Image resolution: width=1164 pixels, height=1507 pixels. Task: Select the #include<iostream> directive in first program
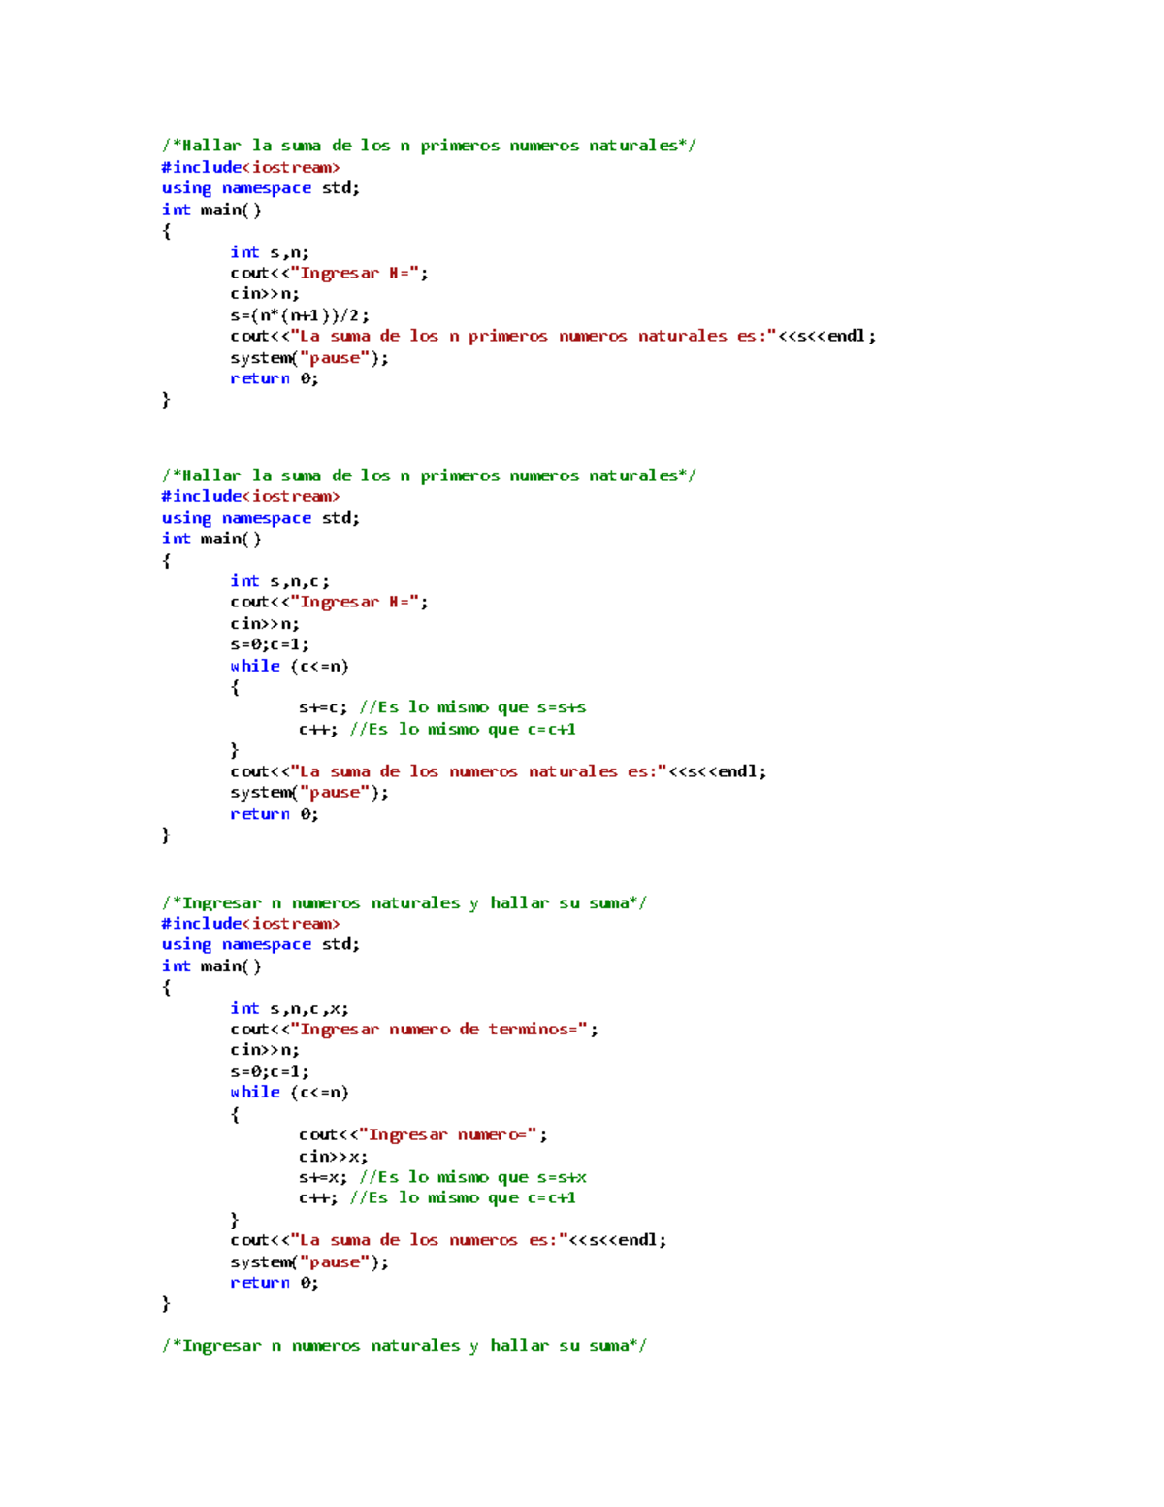tap(251, 166)
